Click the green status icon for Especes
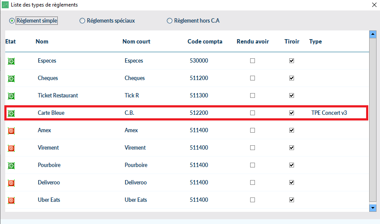Image resolution: width=380 pixels, height=224 pixels. pos(11,61)
